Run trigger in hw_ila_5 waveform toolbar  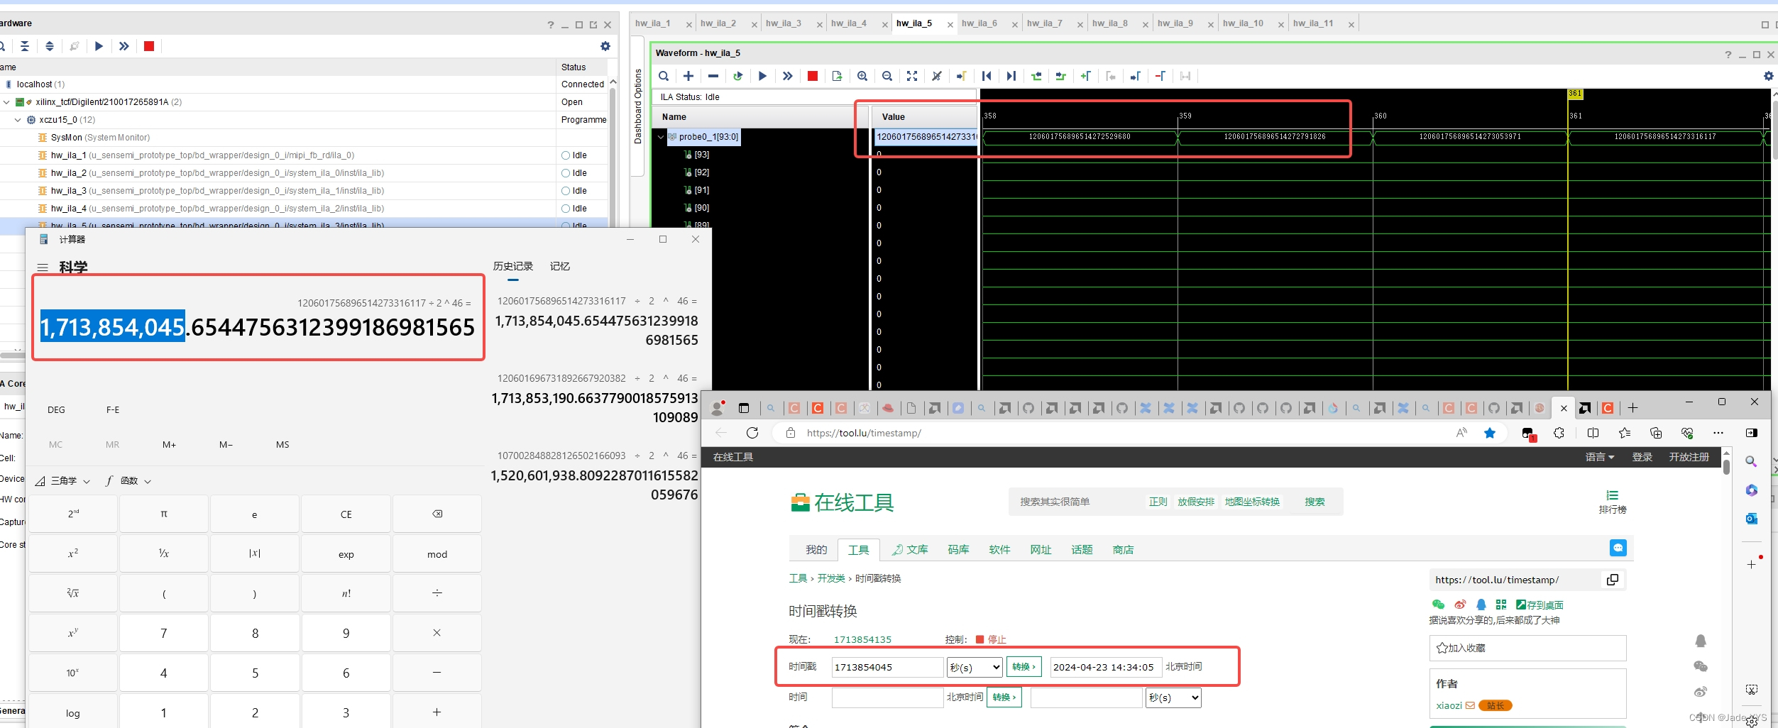click(x=762, y=76)
